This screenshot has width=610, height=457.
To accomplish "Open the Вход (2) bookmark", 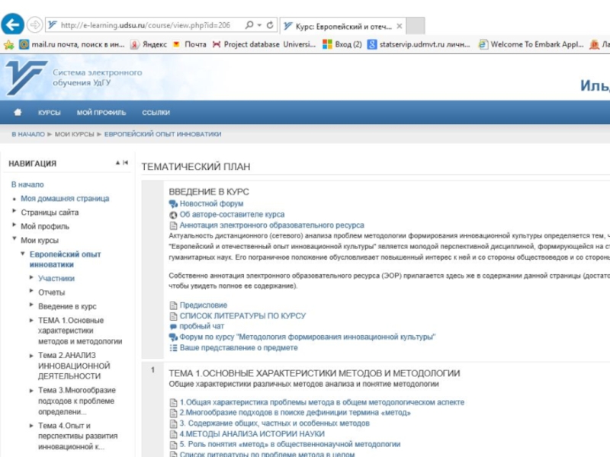I will [342, 45].
